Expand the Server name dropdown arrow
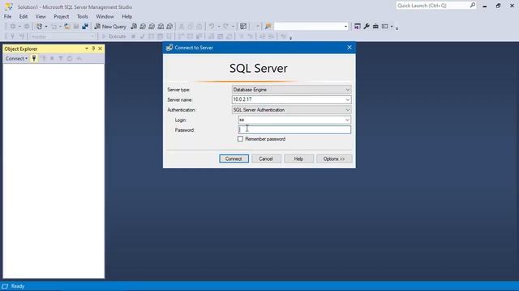519x291 pixels. (347, 99)
